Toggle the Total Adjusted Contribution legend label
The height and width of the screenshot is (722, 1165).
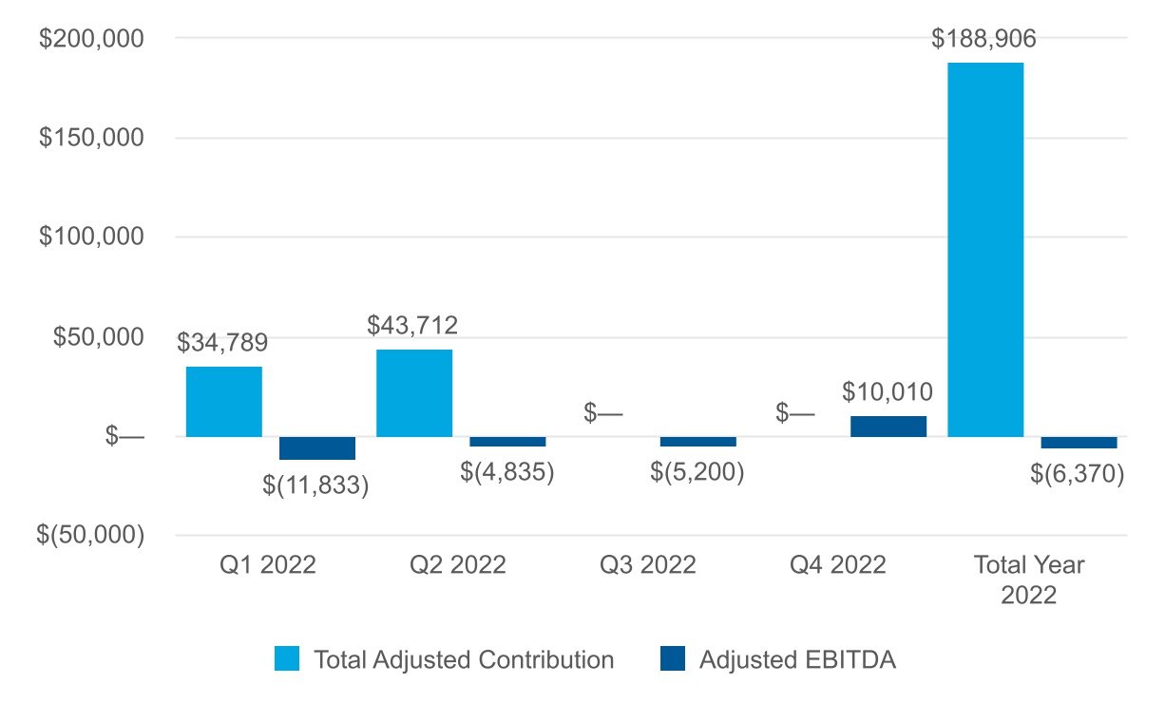tap(464, 659)
